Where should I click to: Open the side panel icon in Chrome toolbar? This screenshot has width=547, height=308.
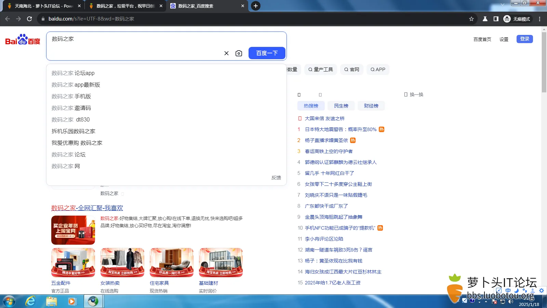tap(496, 19)
